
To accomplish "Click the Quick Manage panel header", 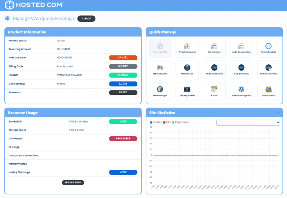I will click(x=214, y=32).
